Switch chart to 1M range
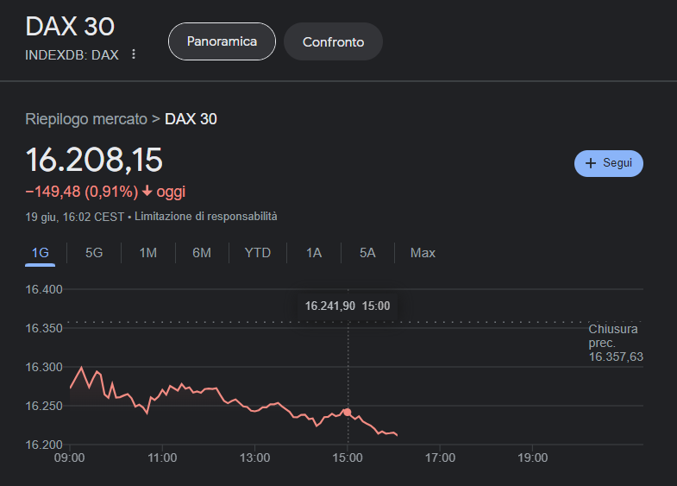This screenshot has height=486, width=677. point(148,253)
